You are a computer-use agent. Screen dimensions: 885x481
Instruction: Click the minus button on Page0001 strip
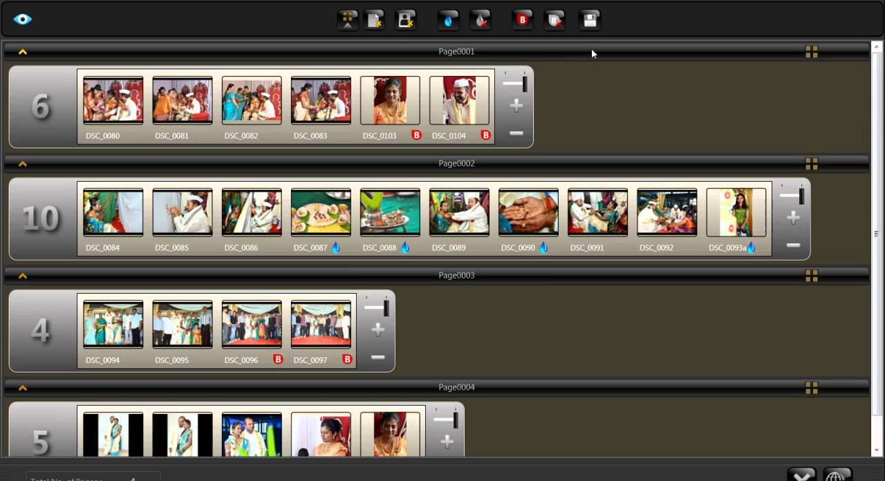pos(516,133)
